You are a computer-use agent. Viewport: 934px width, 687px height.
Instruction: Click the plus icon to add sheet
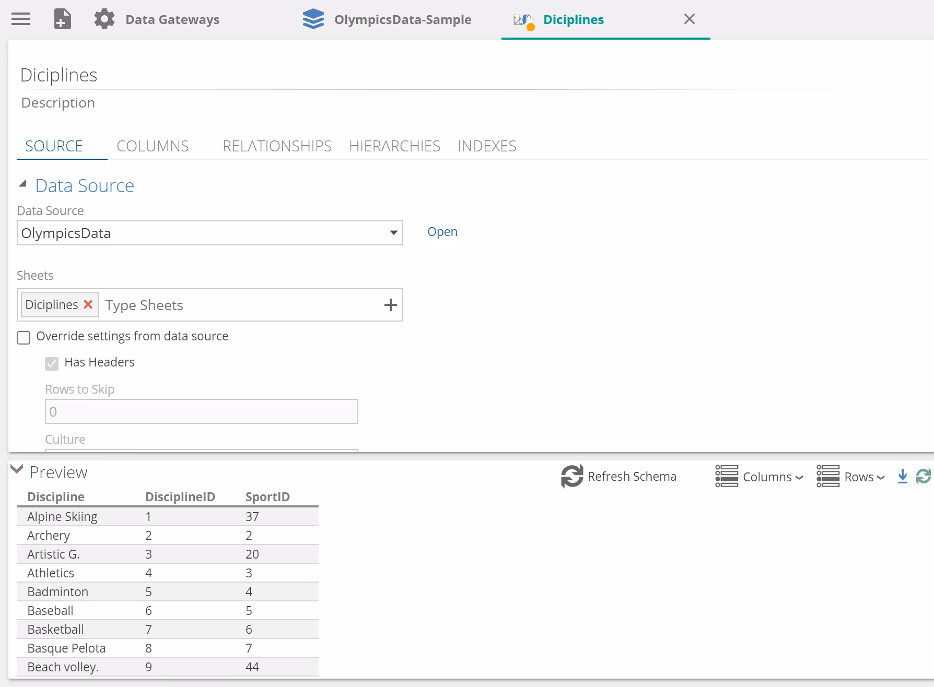(390, 305)
